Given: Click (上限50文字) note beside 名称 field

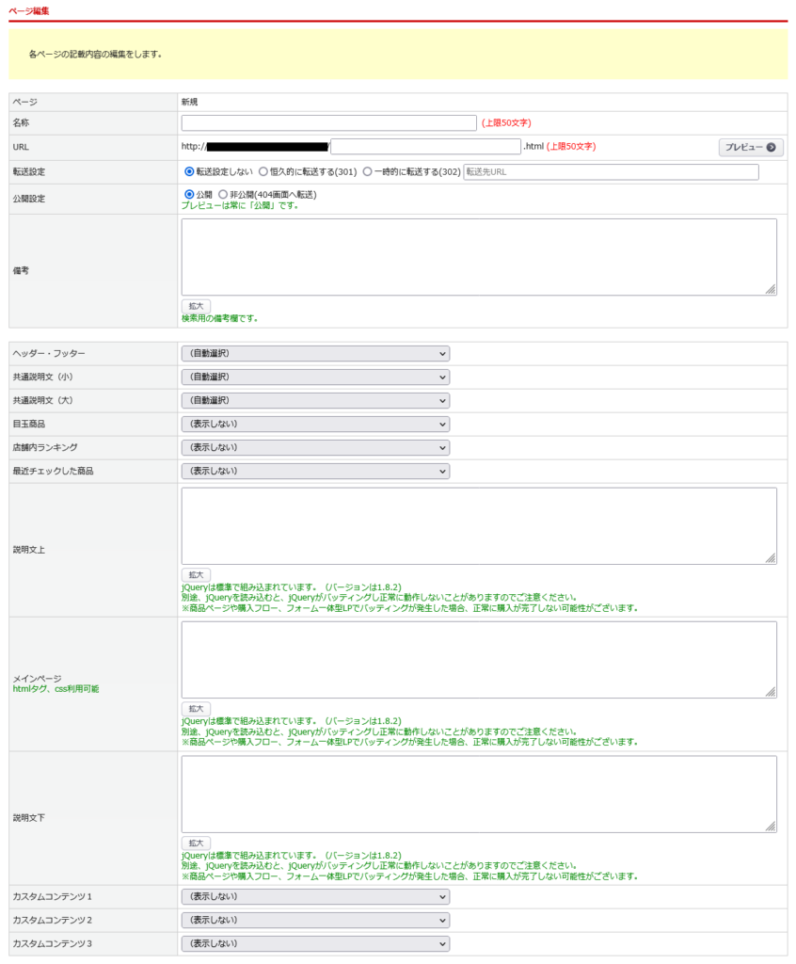Looking at the screenshot, I should [x=506, y=123].
